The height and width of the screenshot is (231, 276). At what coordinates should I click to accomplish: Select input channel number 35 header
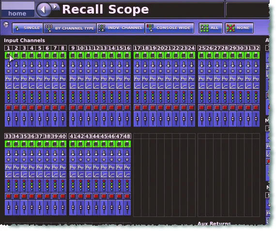[x=24, y=136]
